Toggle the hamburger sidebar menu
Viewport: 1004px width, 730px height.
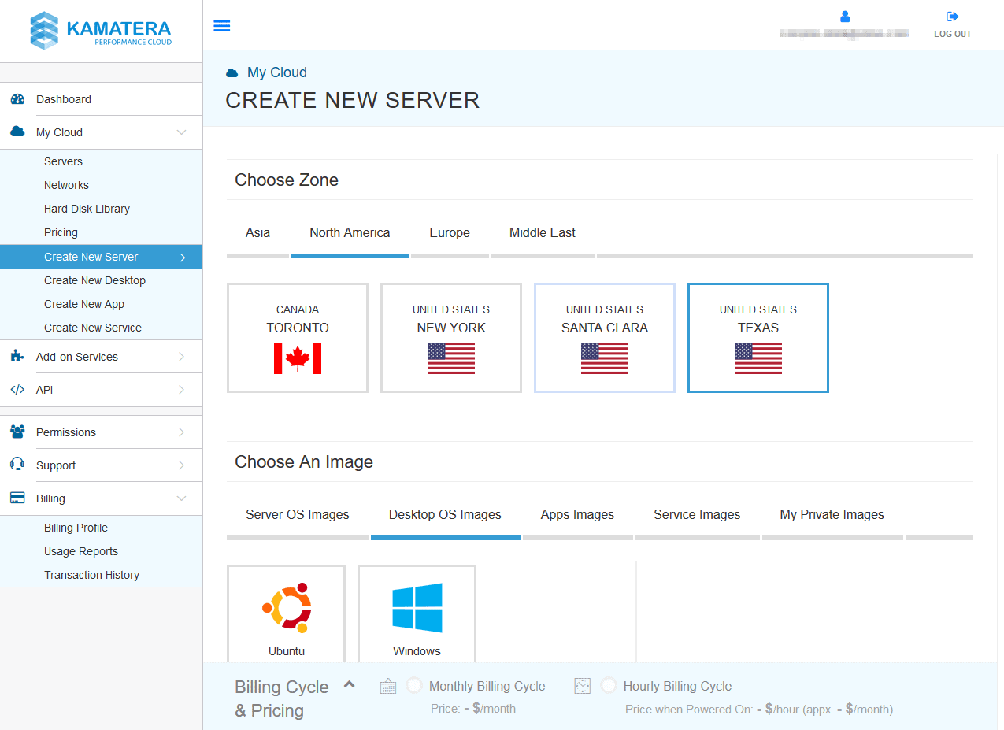(x=222, y=26)
